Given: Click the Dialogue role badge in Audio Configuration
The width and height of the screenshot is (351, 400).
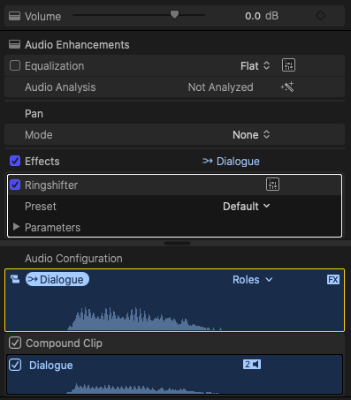Looking at the screenshot, I should tap(57, 279).
